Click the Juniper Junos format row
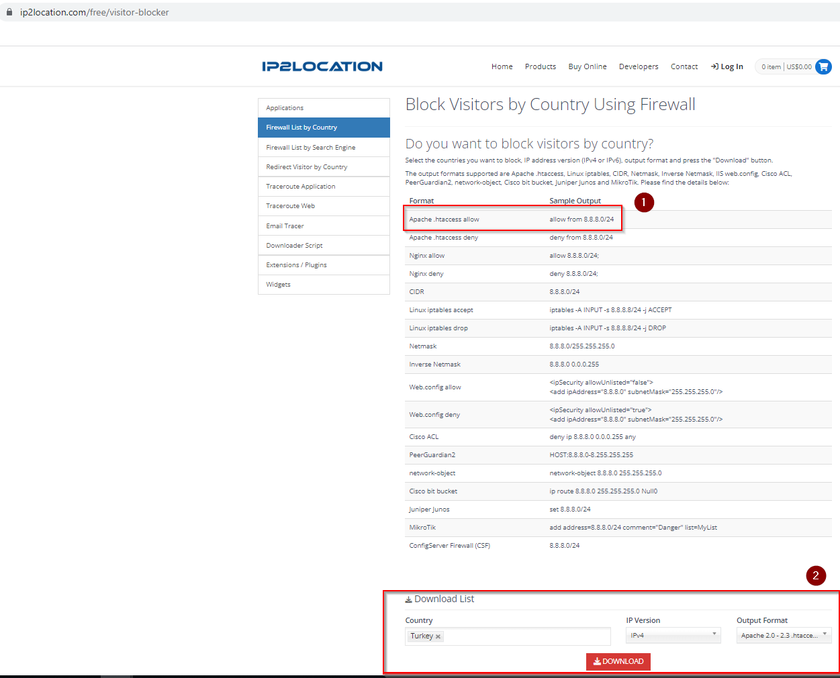 click(618, 510)
